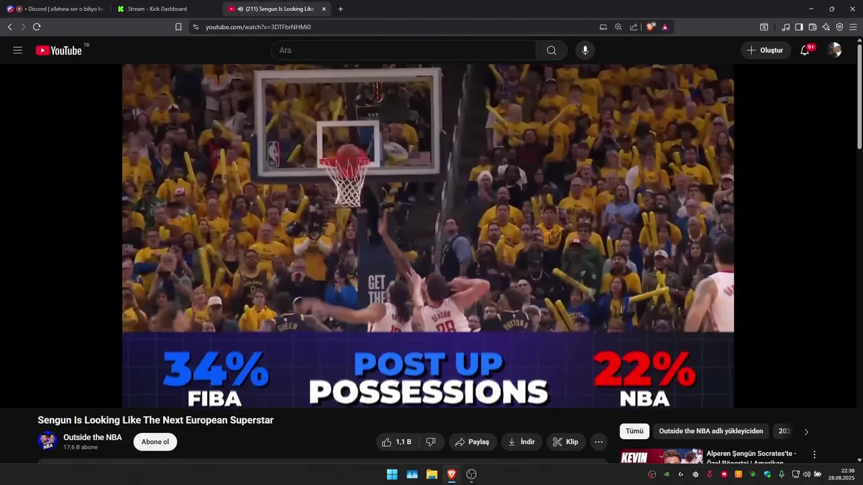Open the Brave playlist music-note icon
The height and width of the screenshot is (485, 863).
pos(785,27)
